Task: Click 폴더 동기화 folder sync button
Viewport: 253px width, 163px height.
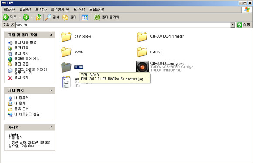Action: [107, 17]
